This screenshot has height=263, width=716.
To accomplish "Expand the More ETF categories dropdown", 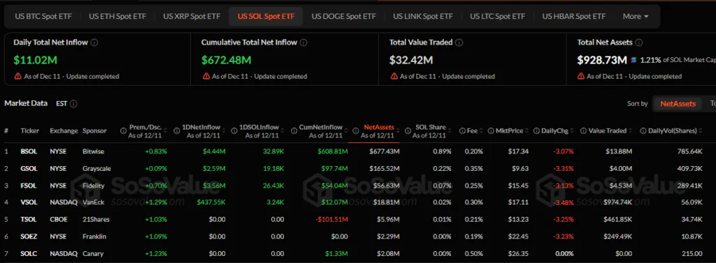I will point(636,17).
